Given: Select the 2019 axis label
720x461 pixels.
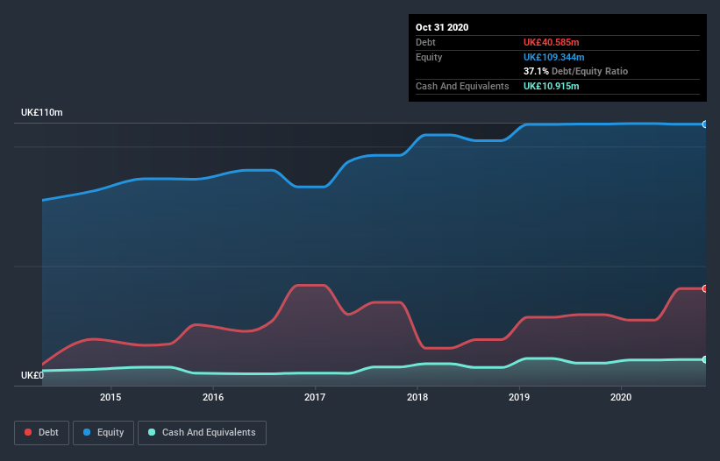Looking at the screenshot, I should pyautogui.click(x=519, y=397).
